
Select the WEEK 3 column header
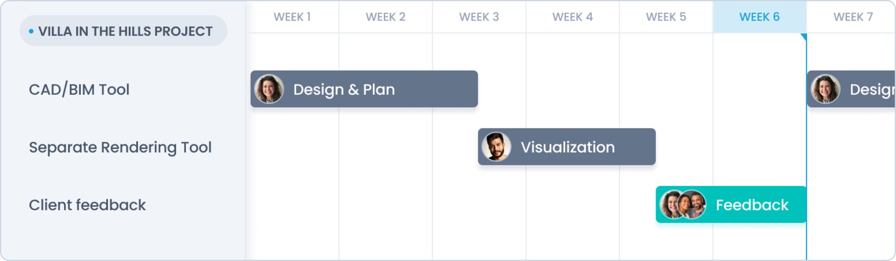479,17
